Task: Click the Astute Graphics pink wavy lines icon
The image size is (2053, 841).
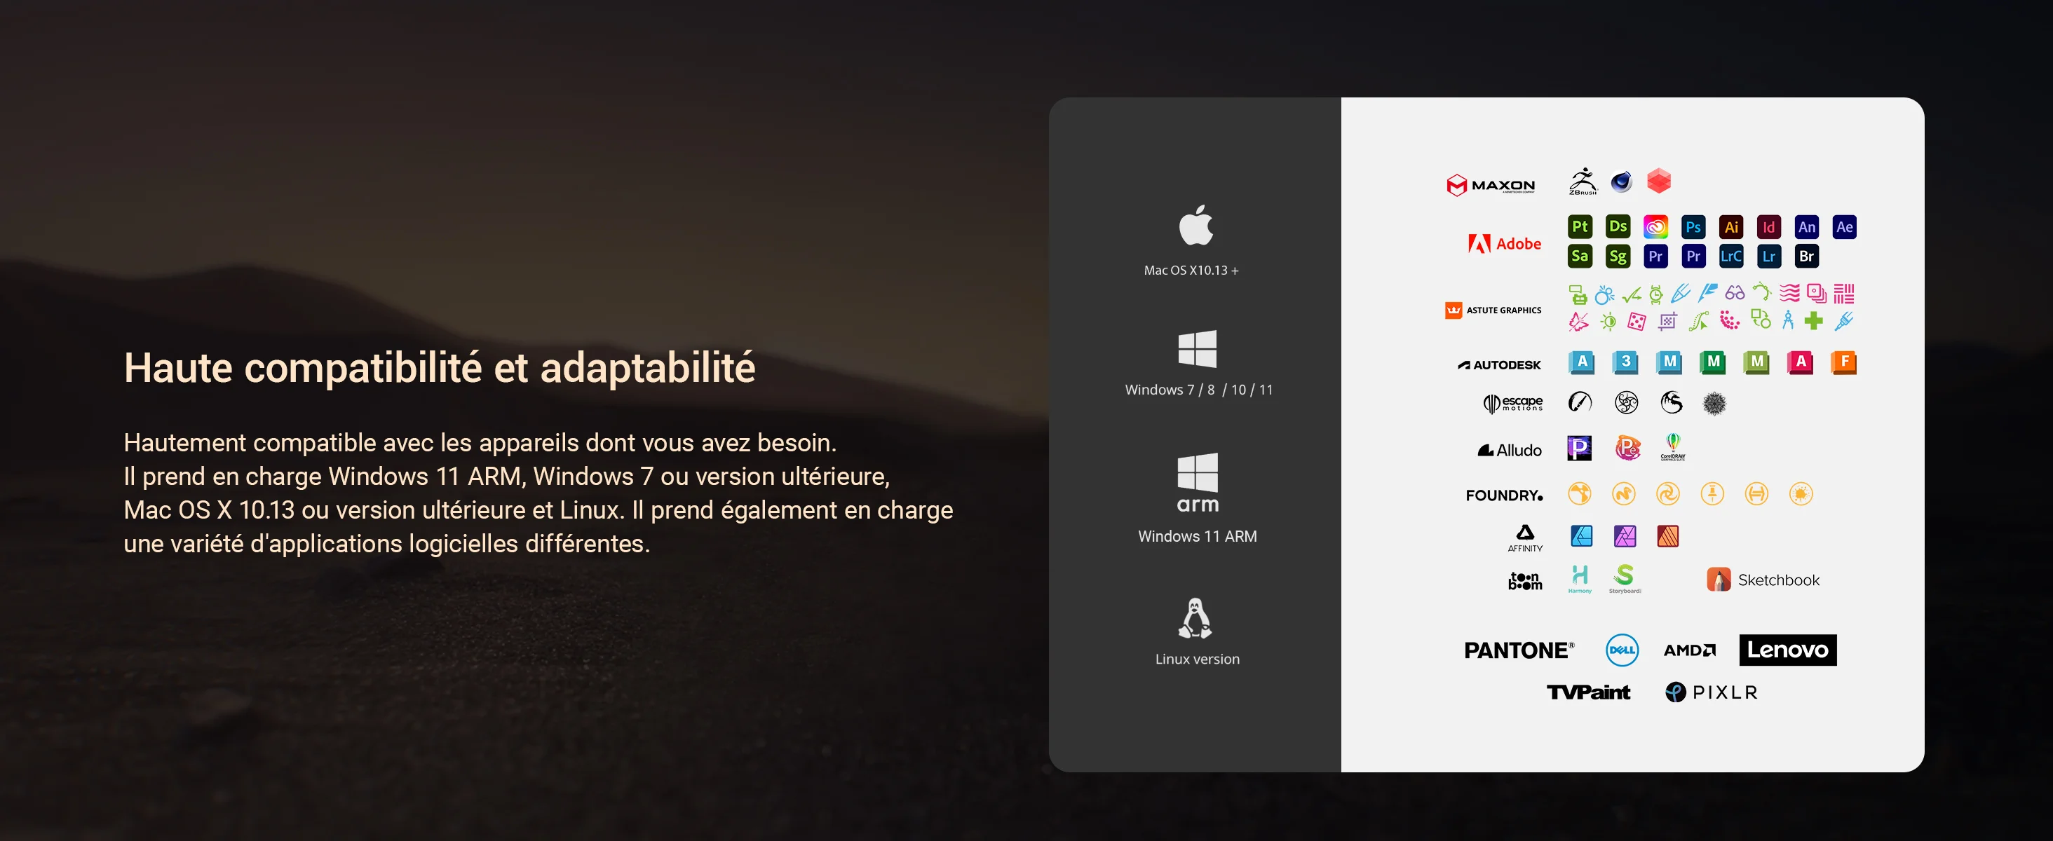Action: point(1790,293)
